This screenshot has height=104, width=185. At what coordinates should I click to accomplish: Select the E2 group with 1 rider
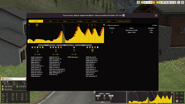(74, 51)
